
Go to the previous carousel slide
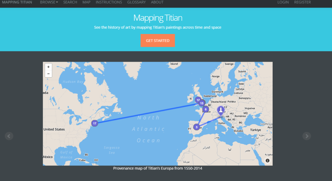9,136
